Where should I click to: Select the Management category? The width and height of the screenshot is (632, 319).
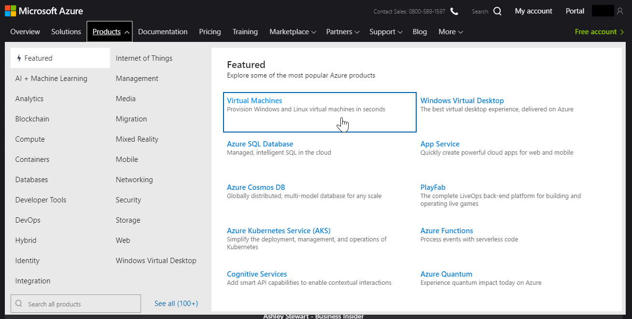pos(137,79)
